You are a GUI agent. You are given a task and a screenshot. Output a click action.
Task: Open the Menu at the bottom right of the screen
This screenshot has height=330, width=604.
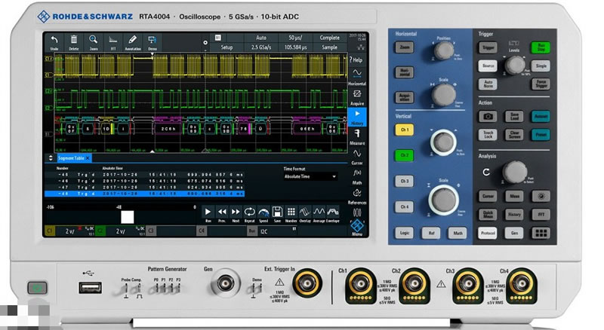(x=357, y=227)
